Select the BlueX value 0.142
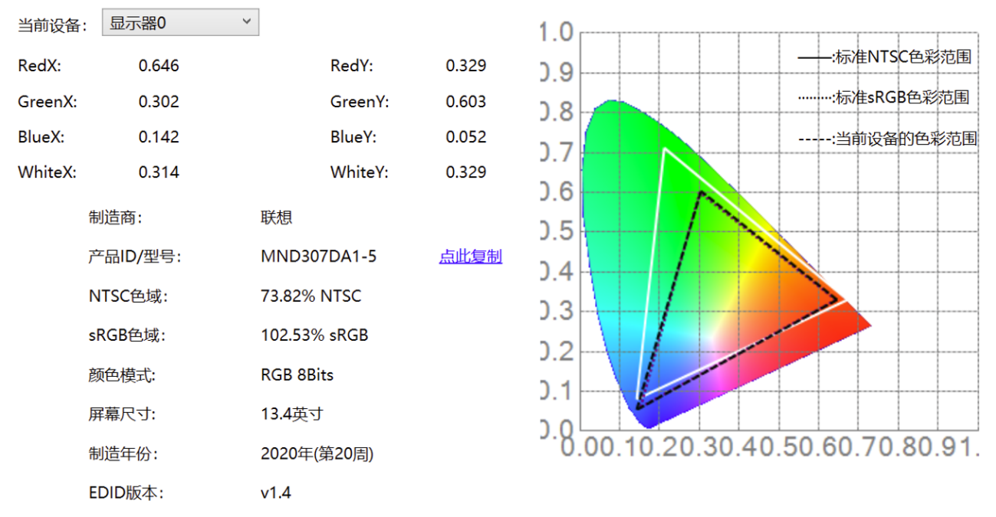The image size is (996, 517). pos(159,136)
